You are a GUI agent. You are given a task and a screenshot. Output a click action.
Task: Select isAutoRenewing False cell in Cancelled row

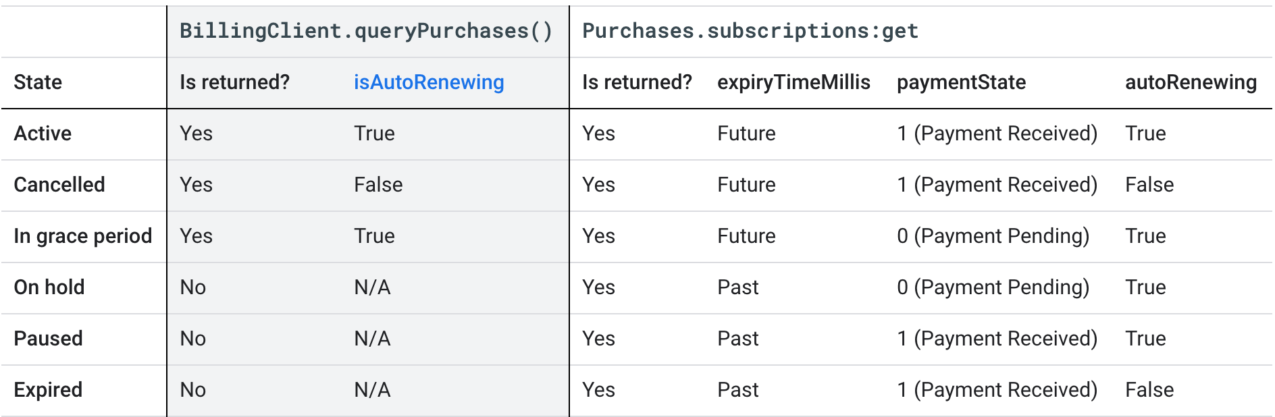[x=378, y=185]
